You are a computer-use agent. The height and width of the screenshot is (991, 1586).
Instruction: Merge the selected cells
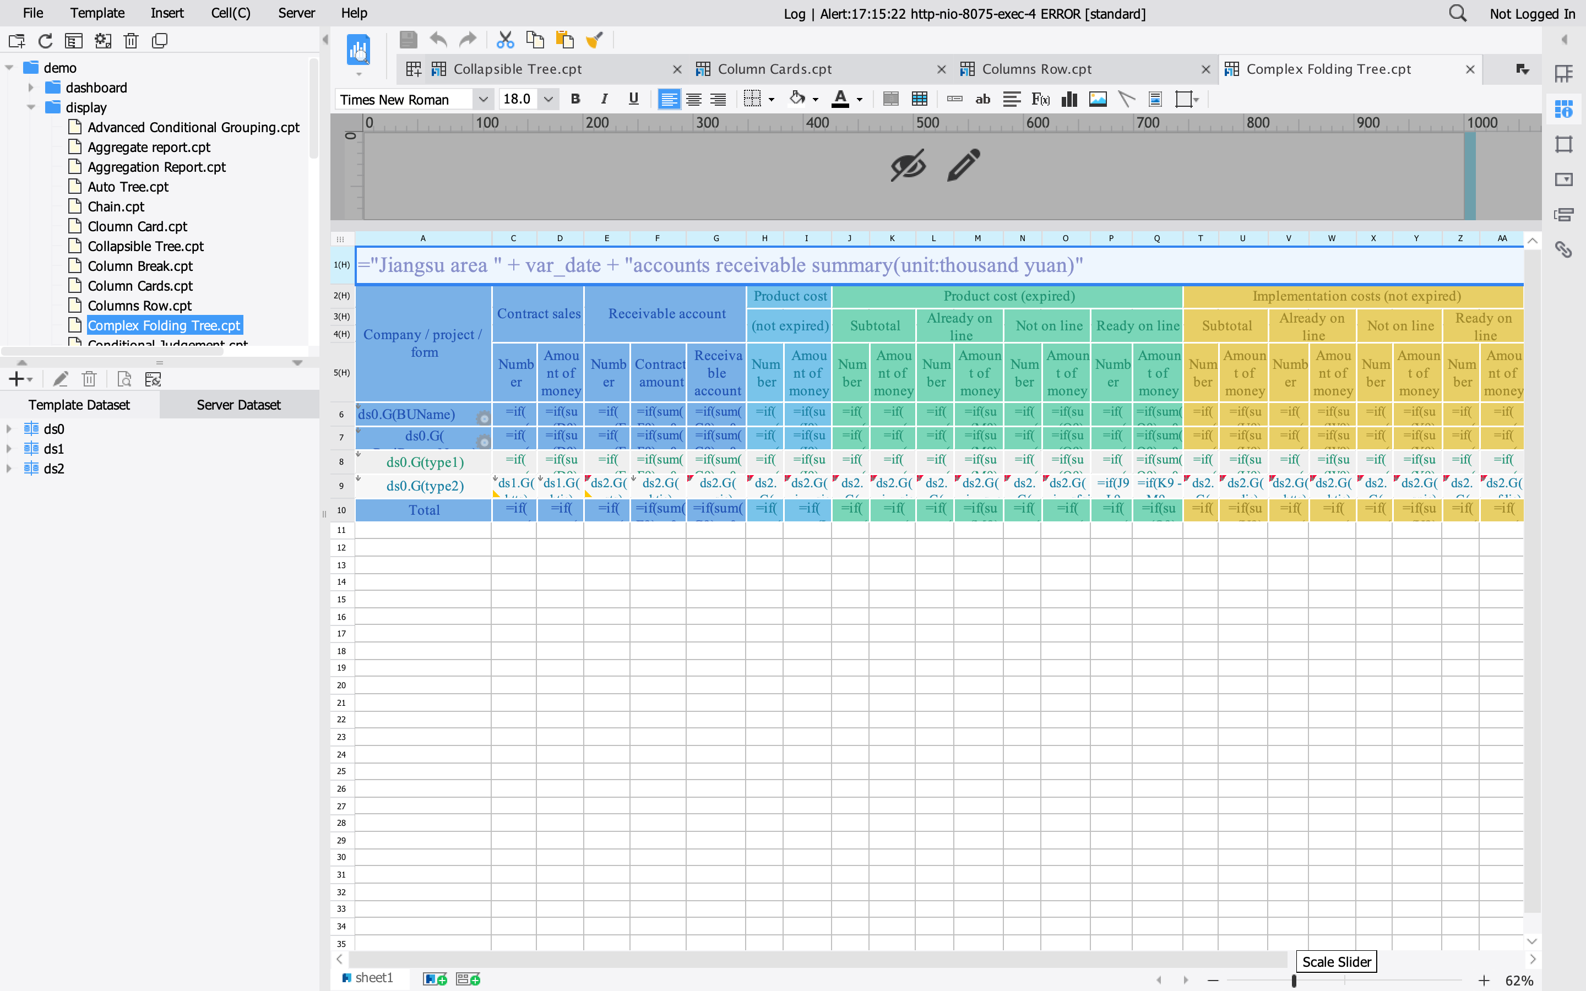click(890, 99)
